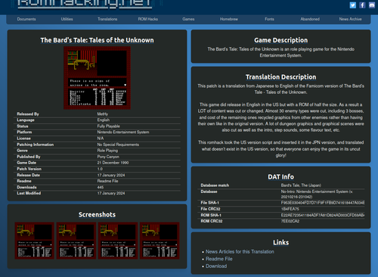Go to the Translations section

[107, 19]
